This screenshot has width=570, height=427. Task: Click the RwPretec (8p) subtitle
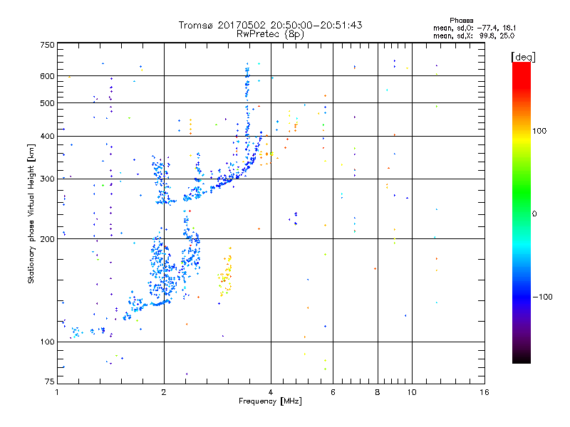(270, 34)
